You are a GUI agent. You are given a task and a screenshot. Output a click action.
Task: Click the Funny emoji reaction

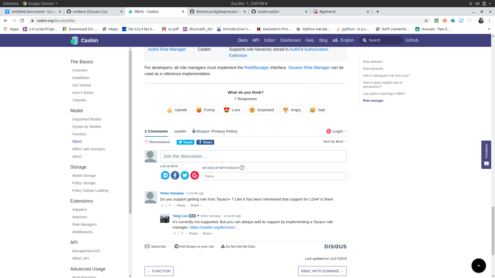tap(205, 110)
